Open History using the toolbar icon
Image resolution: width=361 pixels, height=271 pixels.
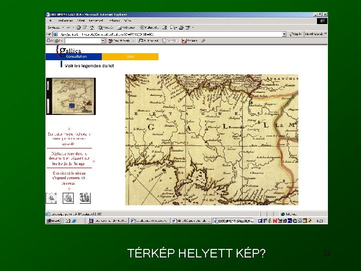click(x=164, y=28)
